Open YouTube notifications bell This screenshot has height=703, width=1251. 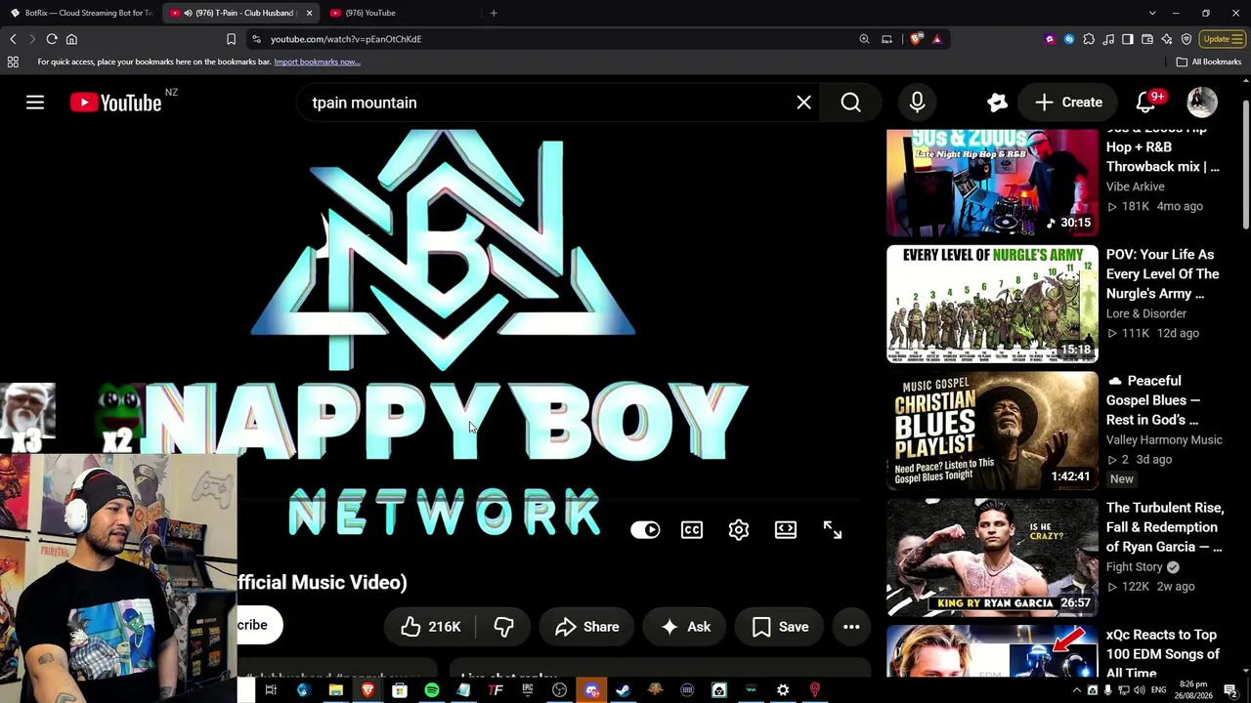point(1145,103)
